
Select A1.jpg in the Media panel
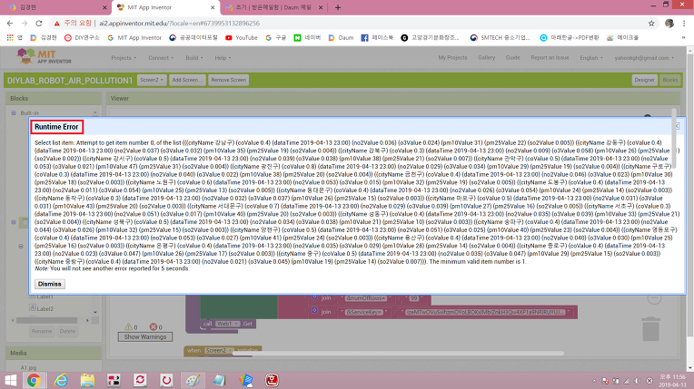tap(28, 367)
